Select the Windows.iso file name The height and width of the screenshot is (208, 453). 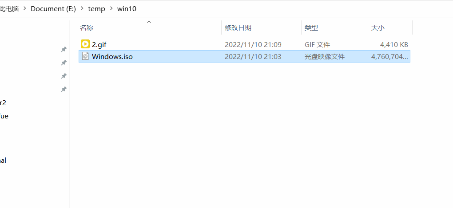coord(112,56)
